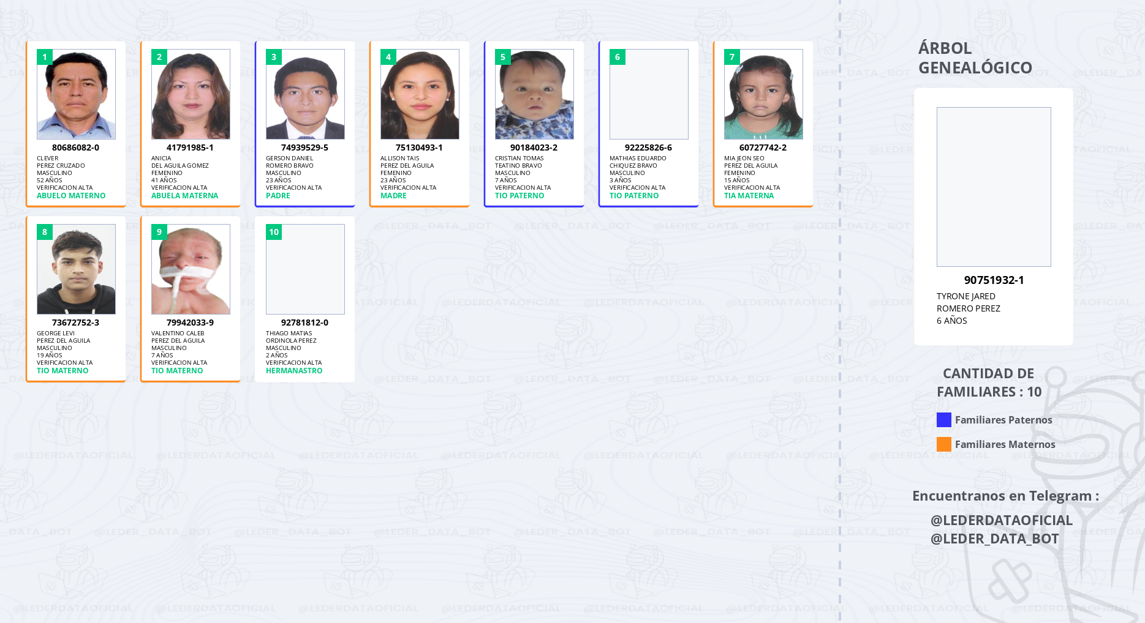This screenshot has width=1145, height=623.
Task: Select the photo on the MADRE card
Action: [x=420, y=94]
